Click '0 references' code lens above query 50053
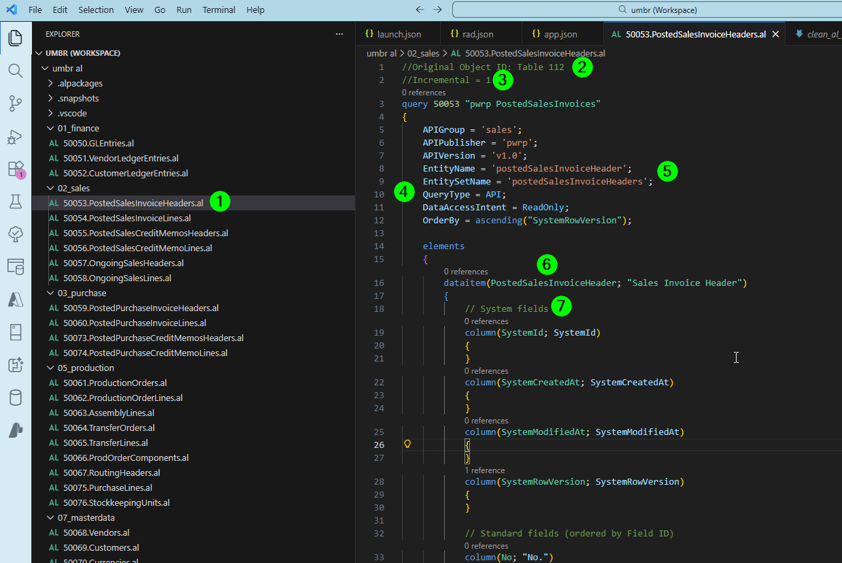Viewport: 842px width, 563px height. click(x=424, y=93)
